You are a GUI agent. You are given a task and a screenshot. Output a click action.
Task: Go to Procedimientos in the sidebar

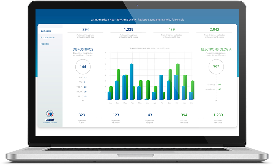point(48,37)
